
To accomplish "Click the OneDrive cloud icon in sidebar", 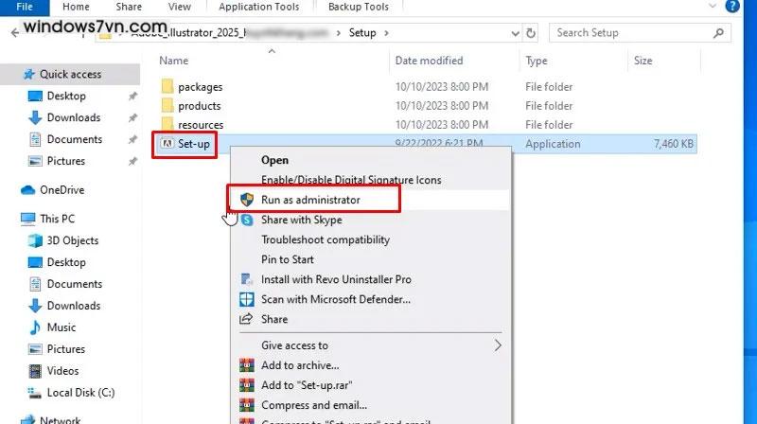I will (x=27, y=190).
